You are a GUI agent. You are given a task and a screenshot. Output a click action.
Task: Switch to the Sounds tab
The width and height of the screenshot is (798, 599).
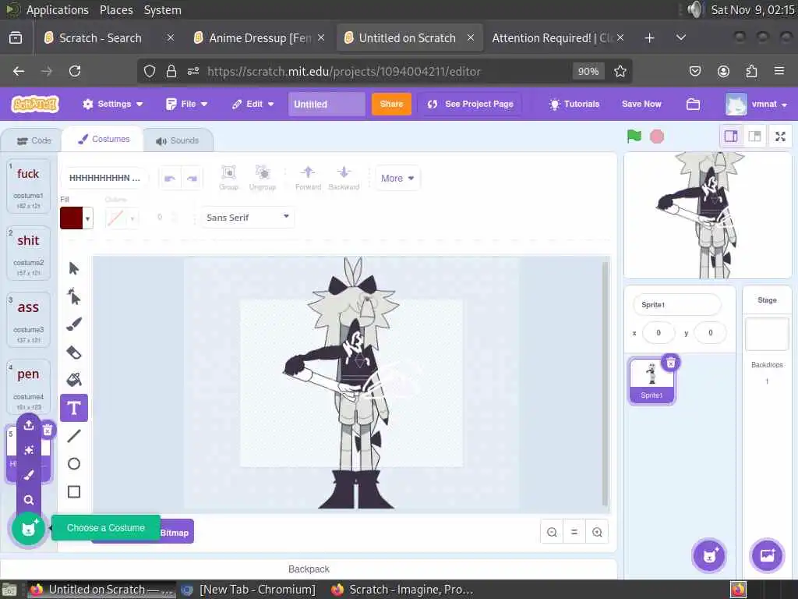pos(177,140)
